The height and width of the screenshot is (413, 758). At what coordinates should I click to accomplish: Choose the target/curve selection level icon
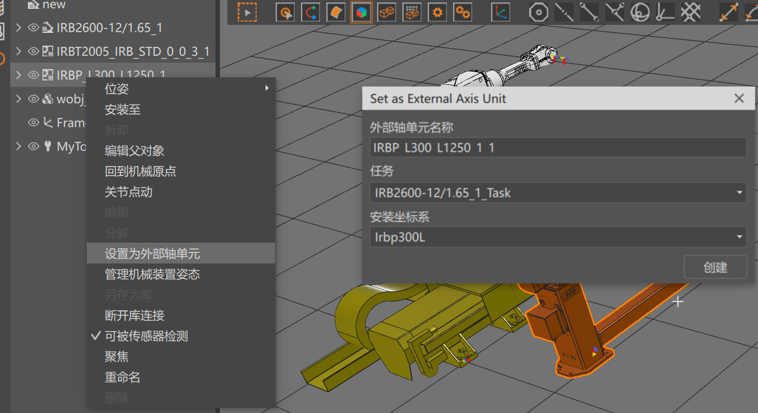click(x=285, y=12)
